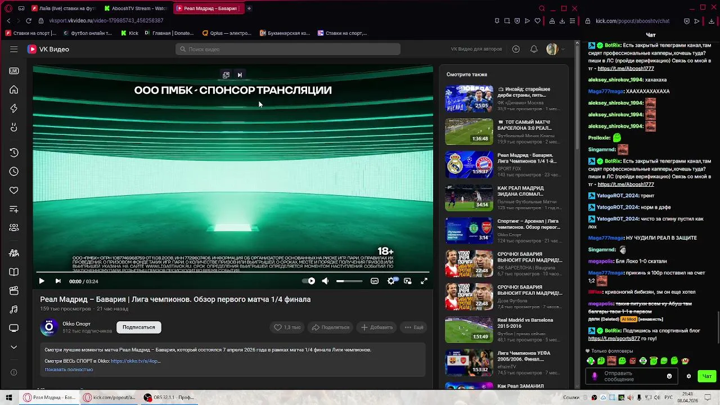720x405 pixels.
Task: Click the upload plus icon in header
Action: (516, 49)
